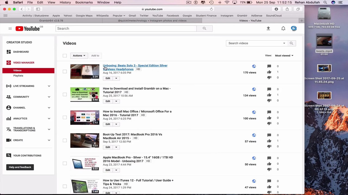
Task: Open Edit dropdown arrow for Gramblr tutorial
Action: tap(116, 101)
